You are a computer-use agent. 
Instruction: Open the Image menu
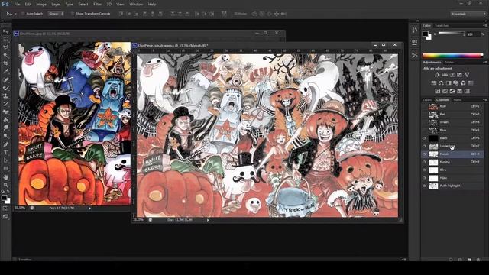pos(41,5)
